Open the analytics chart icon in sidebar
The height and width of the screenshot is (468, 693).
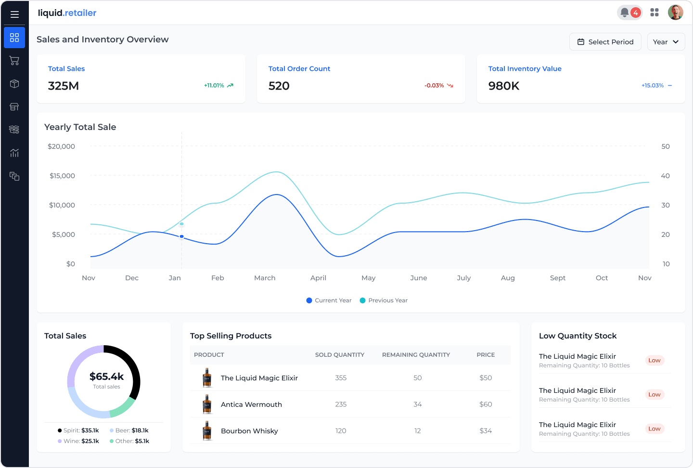tap(14, 153)
